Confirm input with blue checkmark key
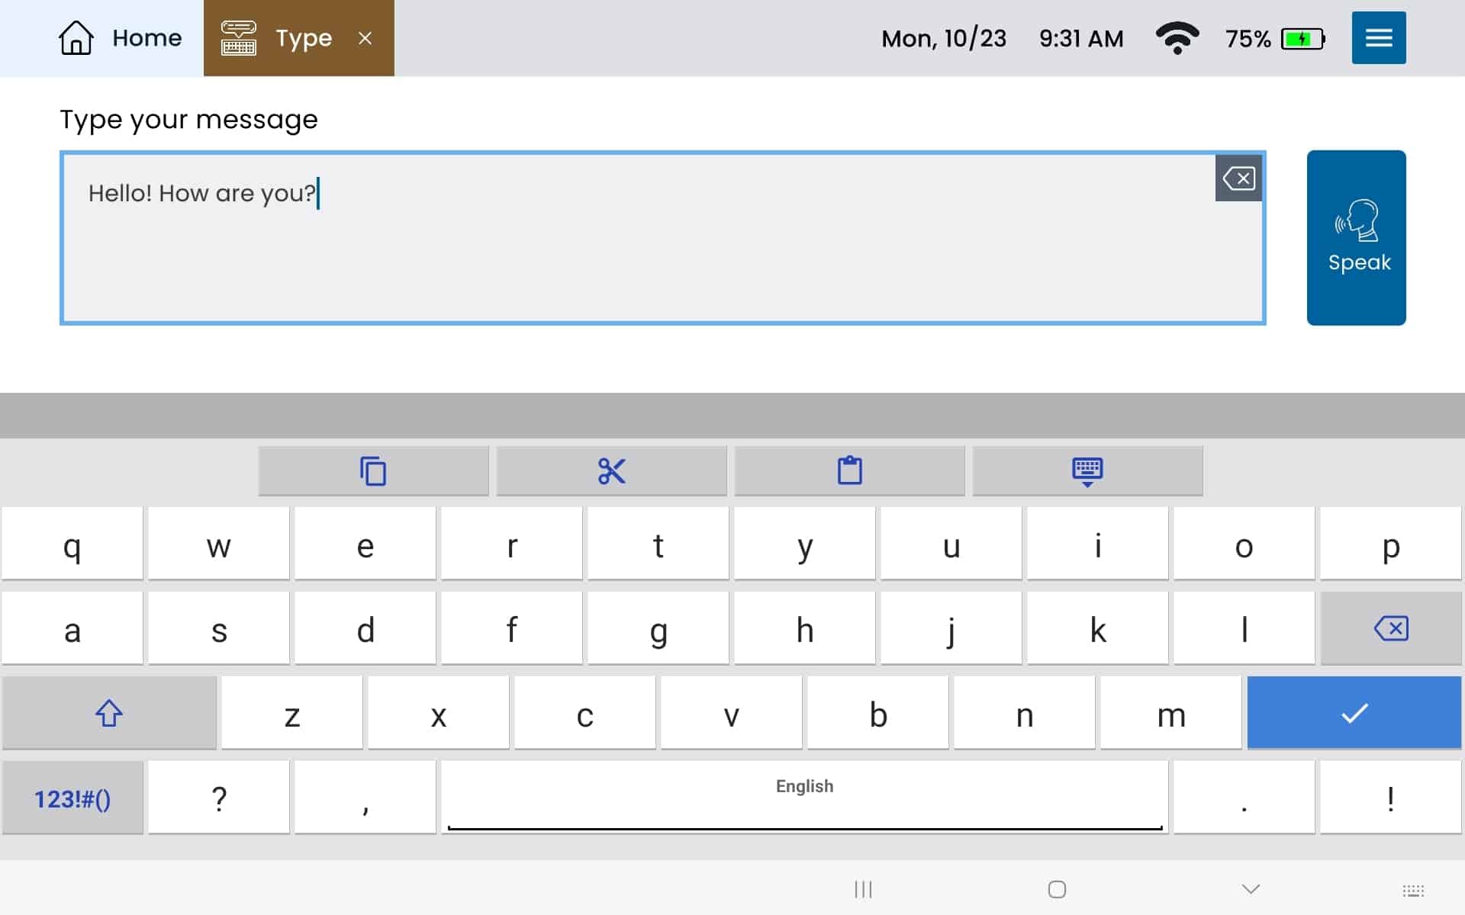 click(x=1354, y=714)
